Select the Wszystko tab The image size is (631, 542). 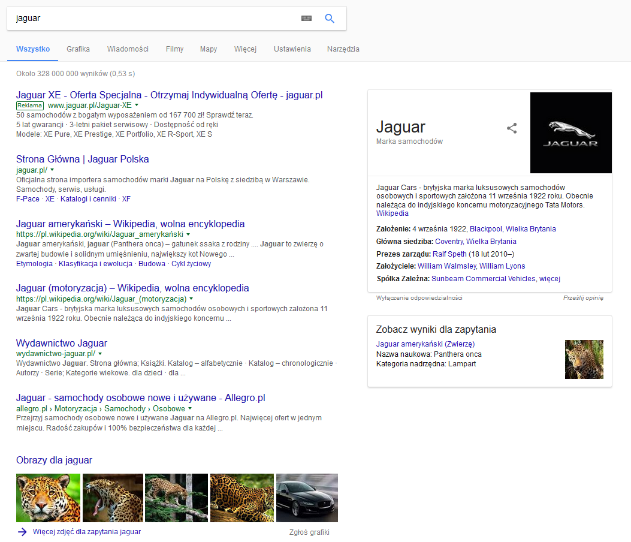(33, 49)
